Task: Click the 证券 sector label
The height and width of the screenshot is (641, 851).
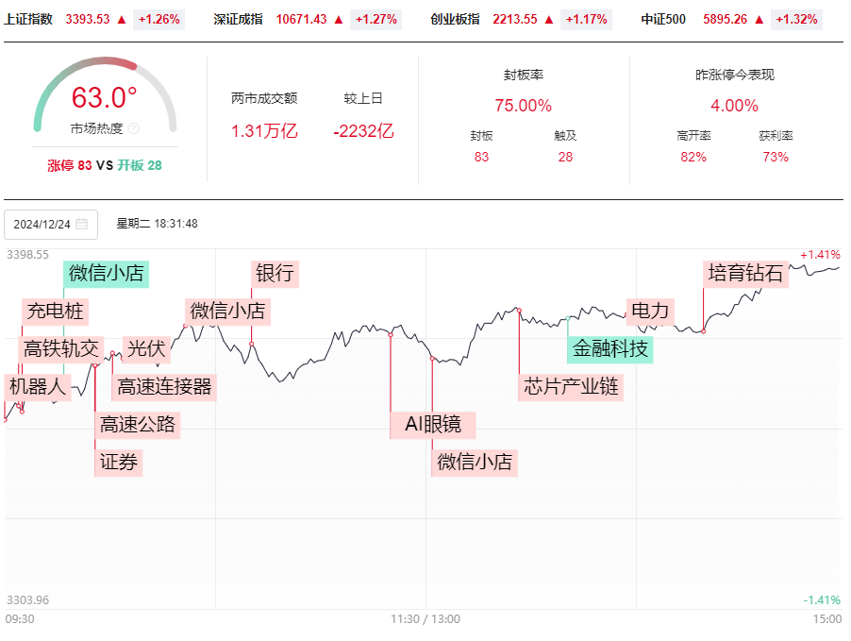Action: tap(119, 463)
